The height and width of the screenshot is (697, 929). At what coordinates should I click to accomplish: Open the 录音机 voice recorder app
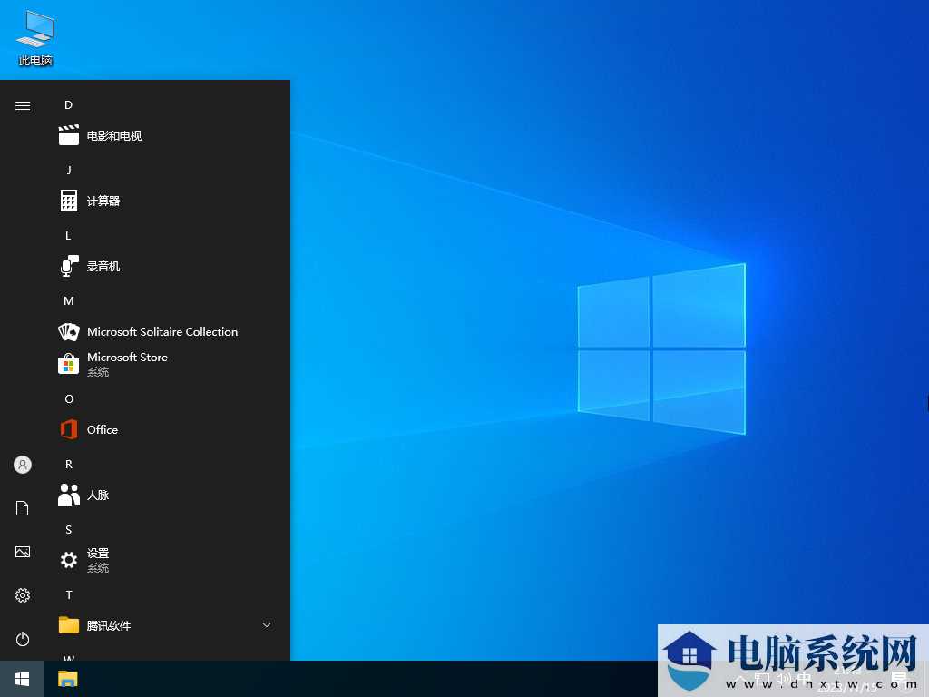168,266
